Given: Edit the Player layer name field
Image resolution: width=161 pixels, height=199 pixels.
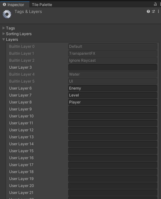Looking at the screenshot, I should (113, 102).
